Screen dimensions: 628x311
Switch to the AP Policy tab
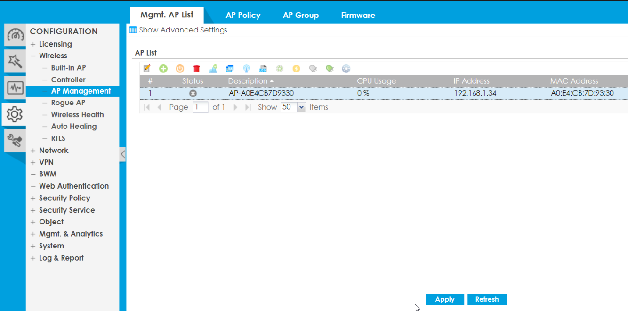point(243,15)
